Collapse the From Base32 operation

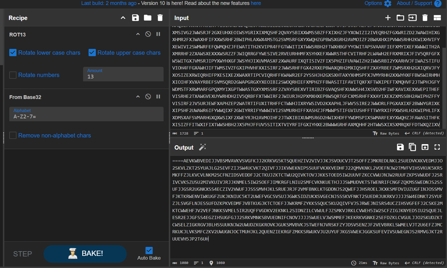pos(138,97)
